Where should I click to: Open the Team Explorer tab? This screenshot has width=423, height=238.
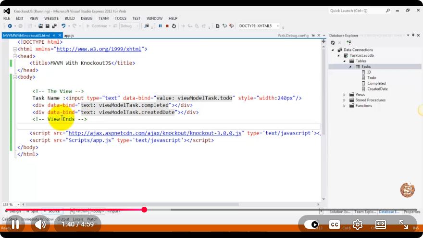365,212
